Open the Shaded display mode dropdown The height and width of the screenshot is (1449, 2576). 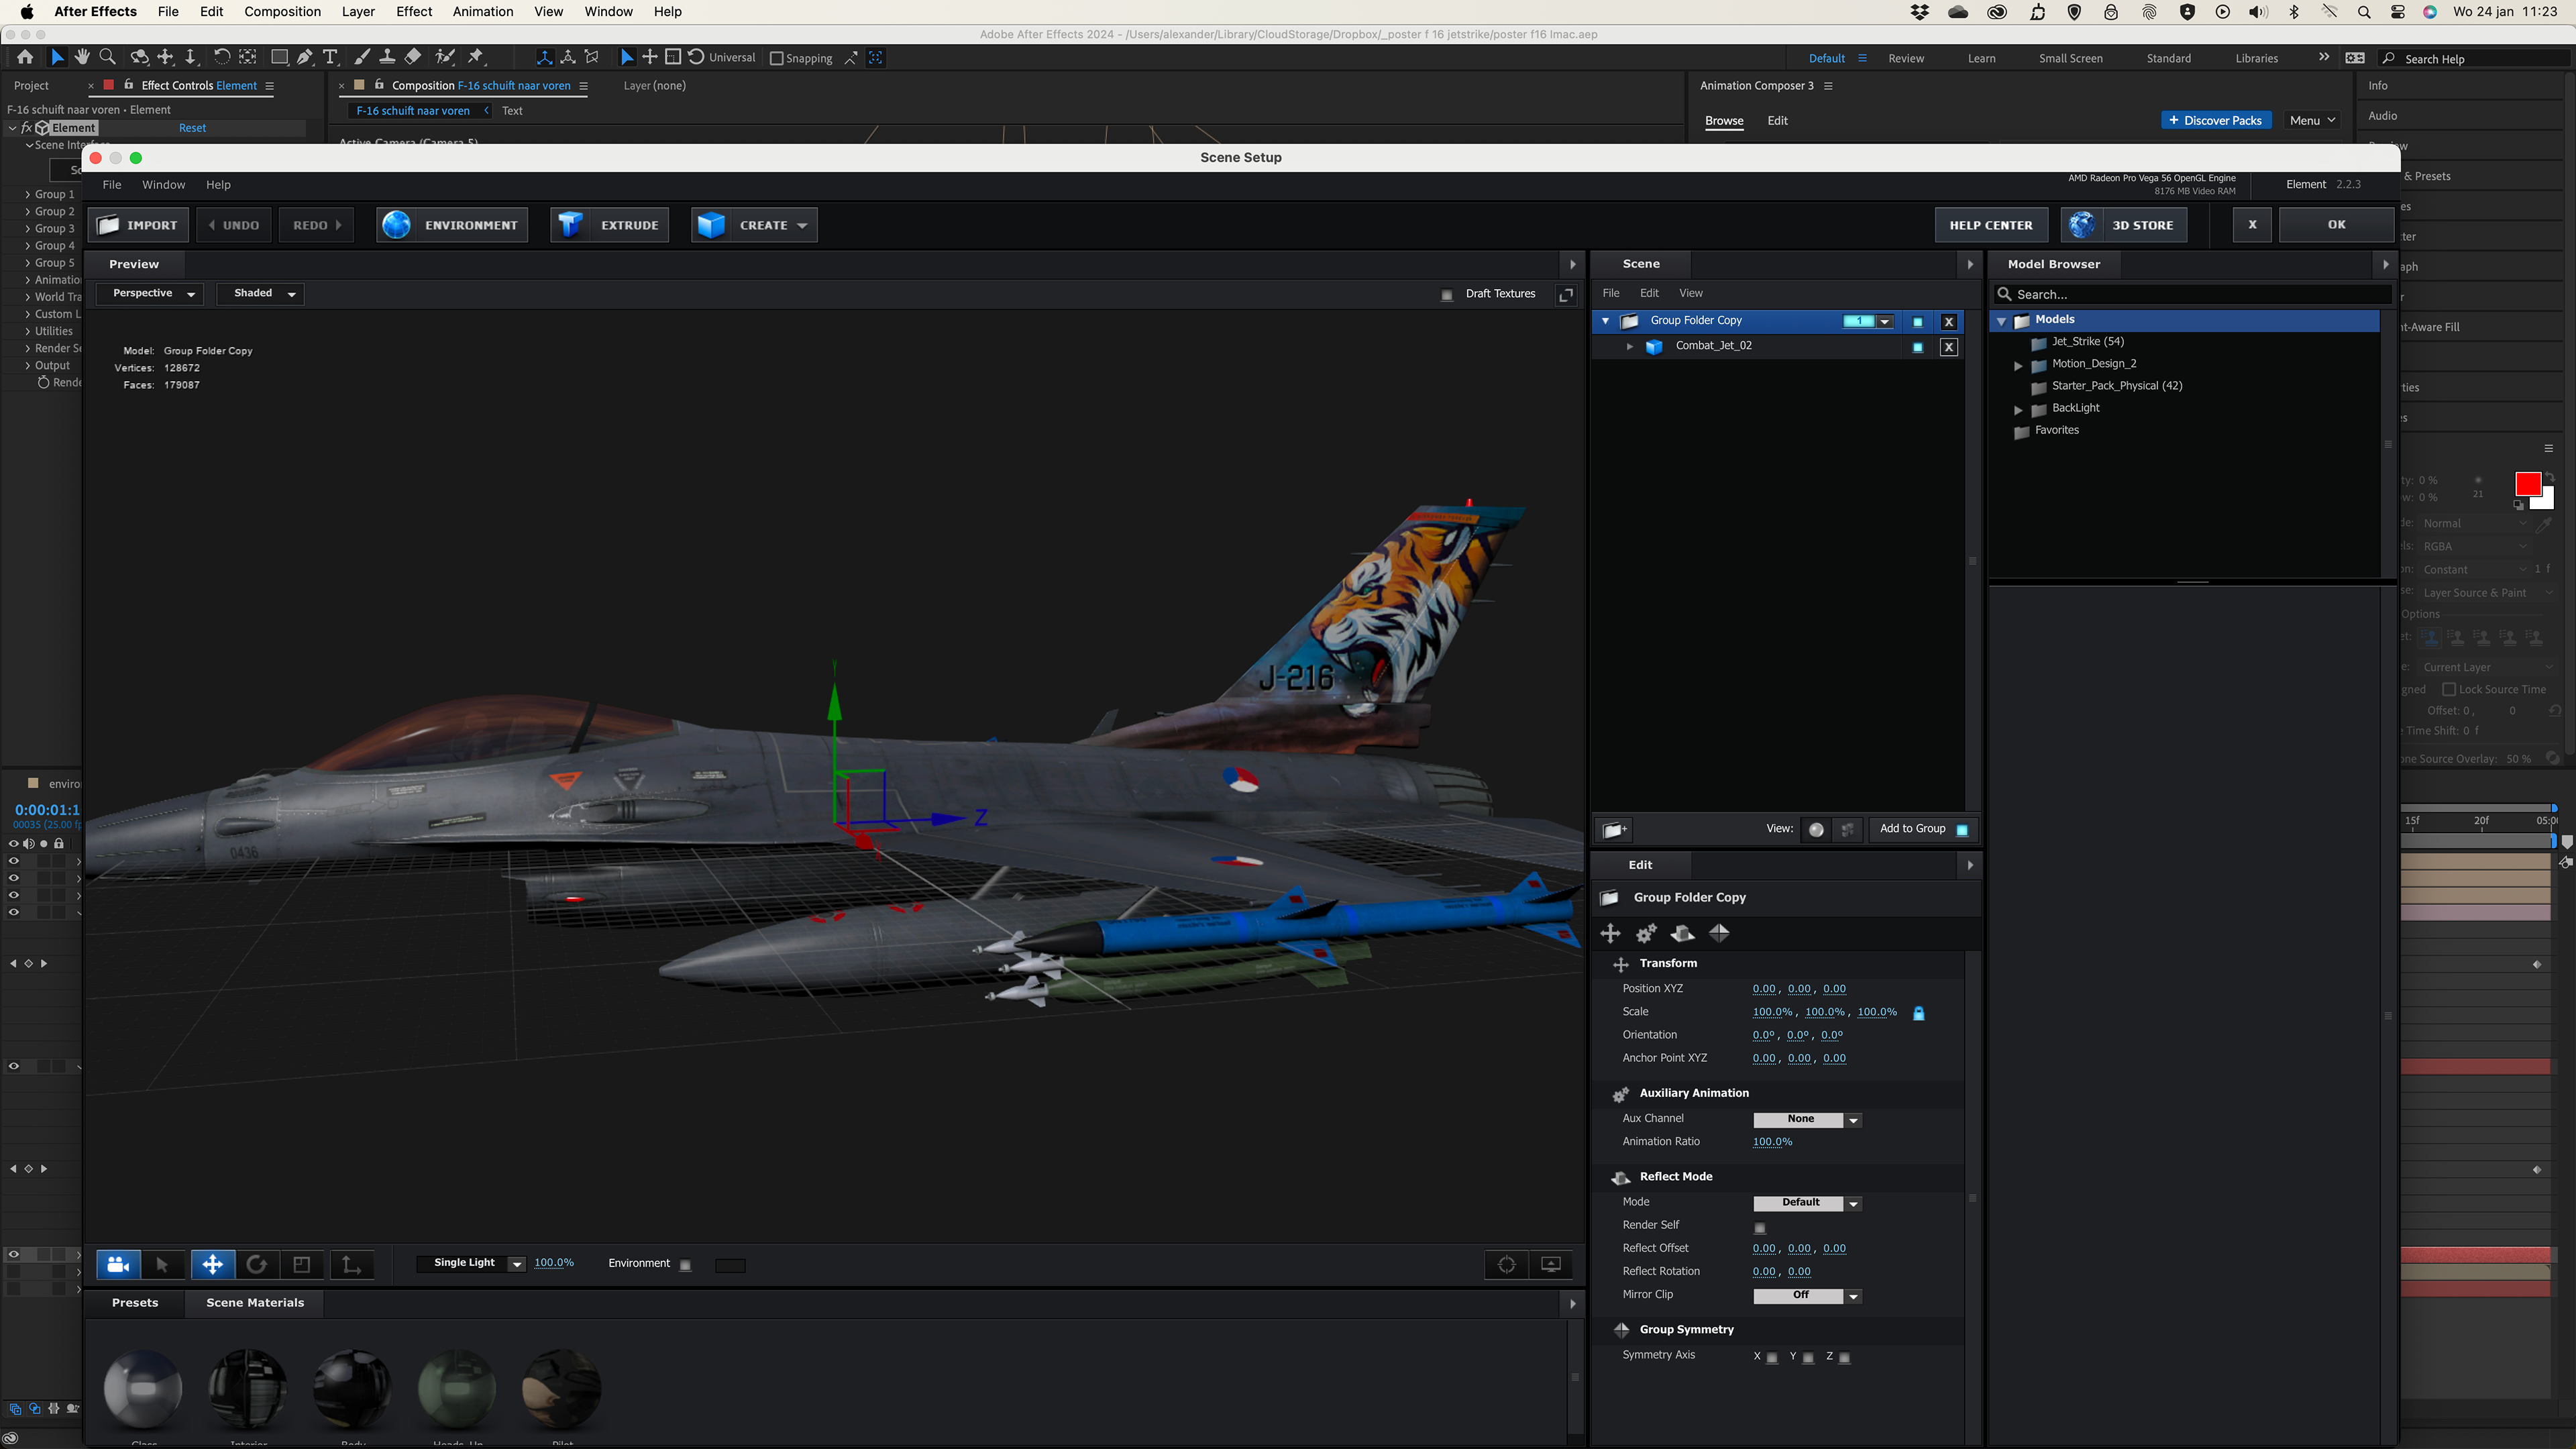(x=261, y=293)
